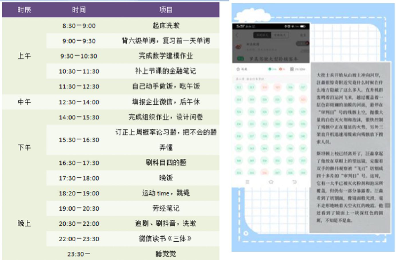Screen dimensions: 396x260
Task: Tap the red wrong-count indicator
Action: (x=281, y=69)
